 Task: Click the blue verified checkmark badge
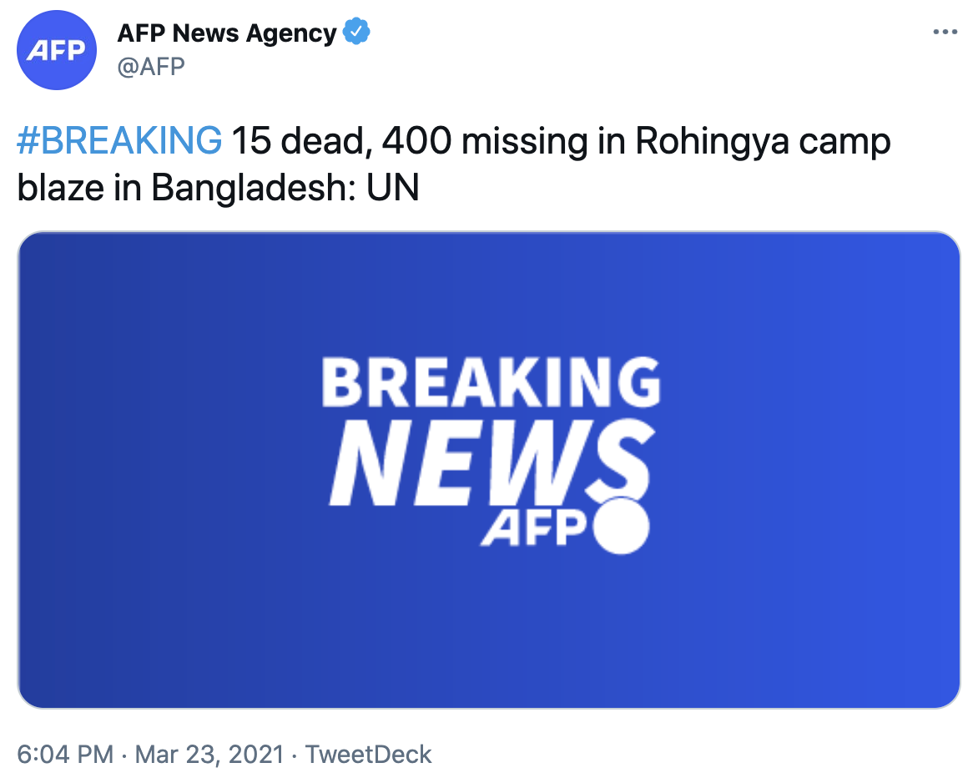[356, 33]
